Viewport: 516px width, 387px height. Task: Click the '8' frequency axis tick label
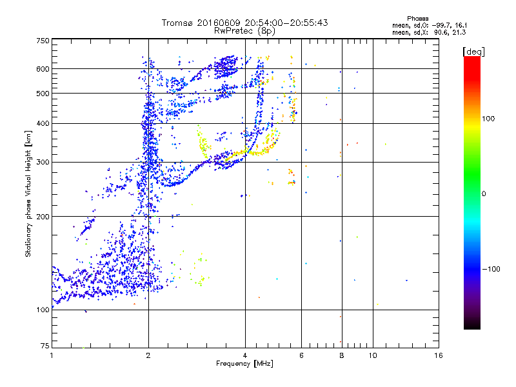pos(342,355)
